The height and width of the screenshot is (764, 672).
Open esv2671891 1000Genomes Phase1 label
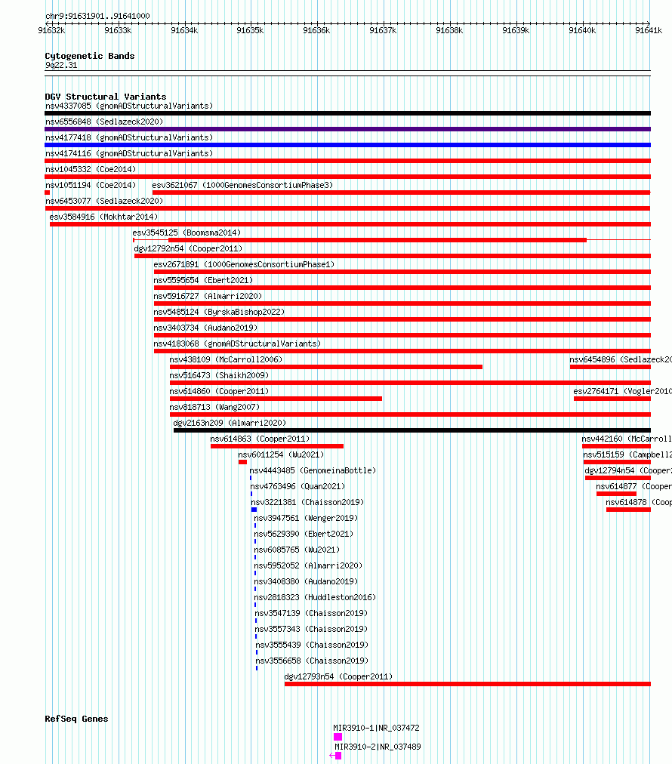pos(244,264)
